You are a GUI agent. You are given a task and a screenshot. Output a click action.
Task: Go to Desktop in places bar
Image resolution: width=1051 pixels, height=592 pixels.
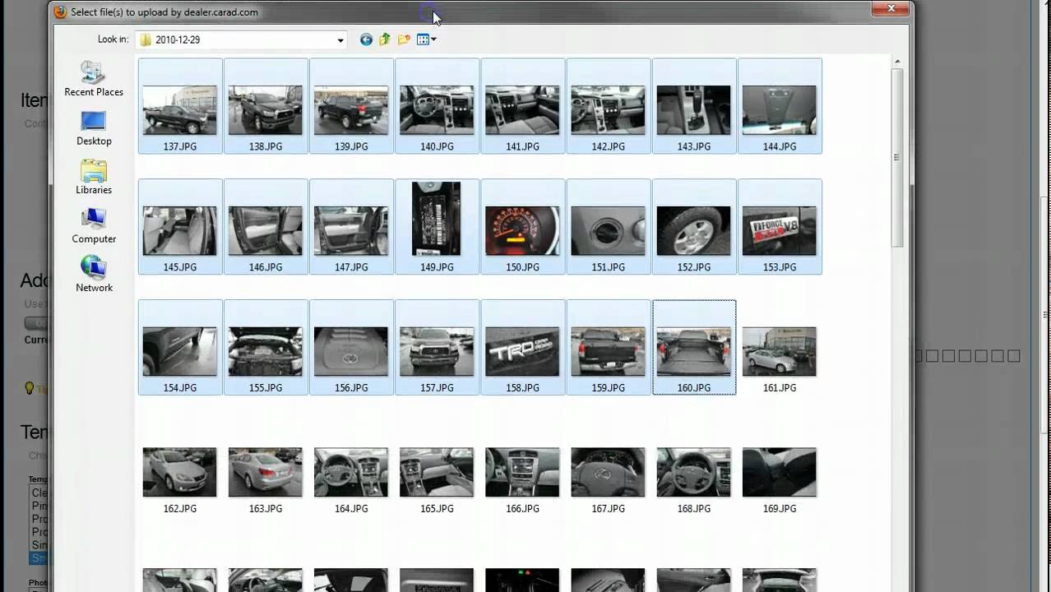click(x=94, y=128)
